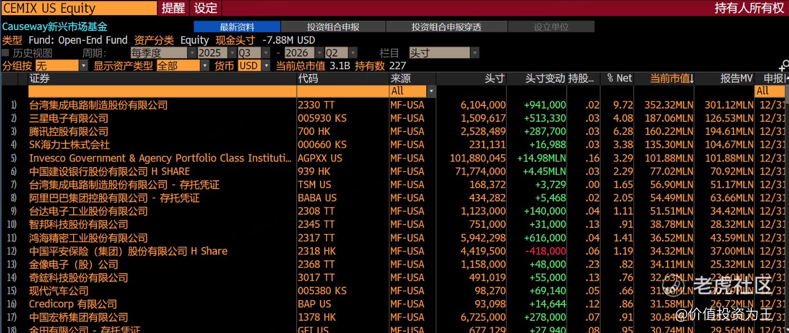Switch to the 投资组合申报穿透 tab
The image size is (789, 333).
coord(447,27)
